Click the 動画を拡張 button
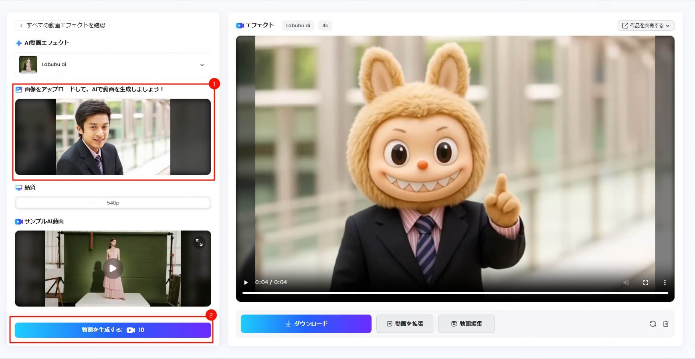This screenshot has width=695, height=359. pyautogui.click(x=405, y=324)
